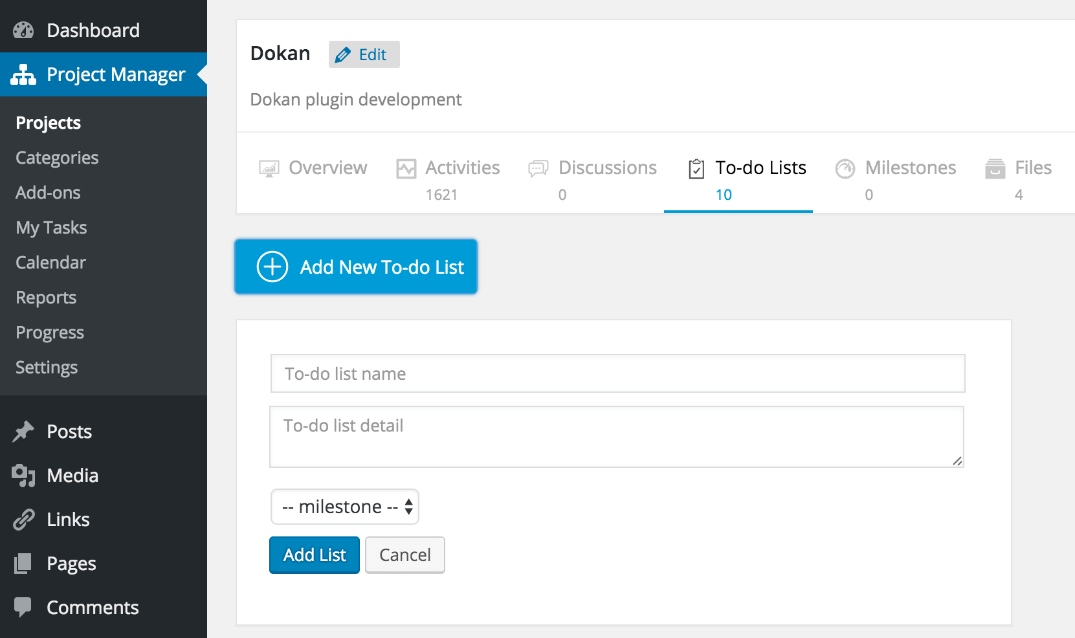The image size is (1075, 638).
Task: Click the Comments speech bubble icon
Action: tap(23, 607)
